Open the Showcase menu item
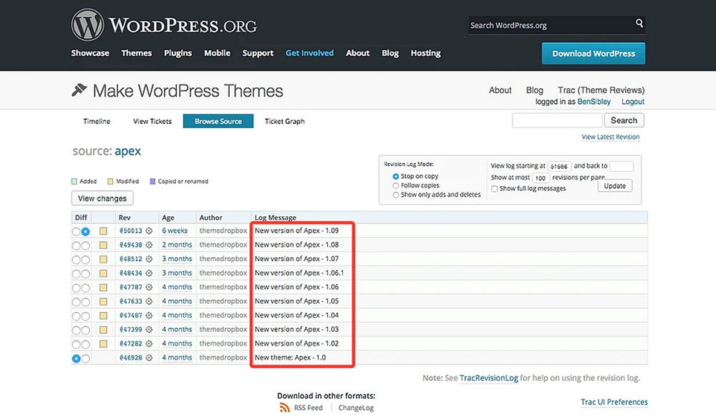716x418 pixels. point(90,53)
